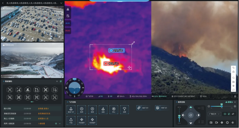Click the zoom slider handle
The width and height of the screenshot is (239, 128).
[x=222, y=106]
